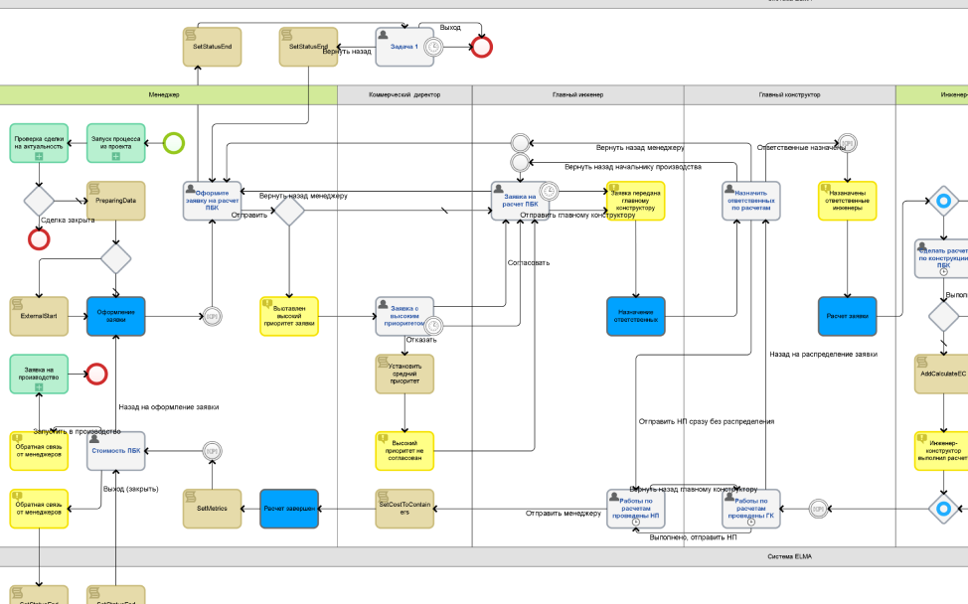Screen dimensions: 968x604
Task: Click timer icon on Заявка на расчет ПБК
Action: [x=548, y=191]
